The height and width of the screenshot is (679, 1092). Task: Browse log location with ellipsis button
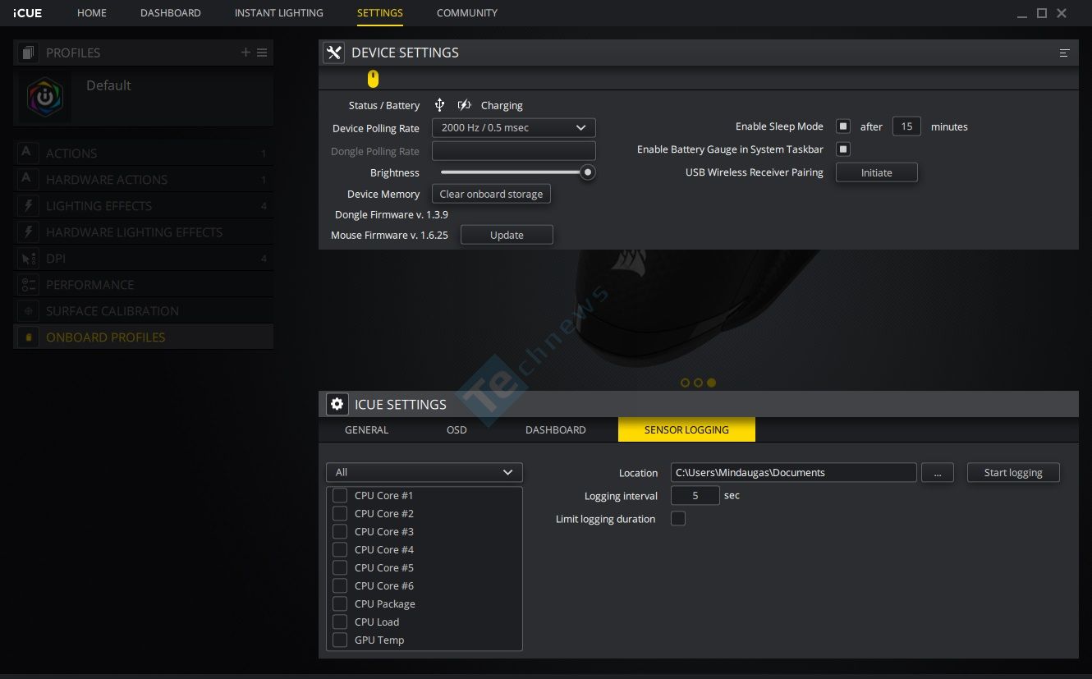point(937,472)
